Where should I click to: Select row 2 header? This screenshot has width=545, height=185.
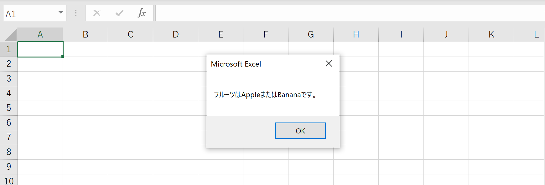[x=9, y=64]
